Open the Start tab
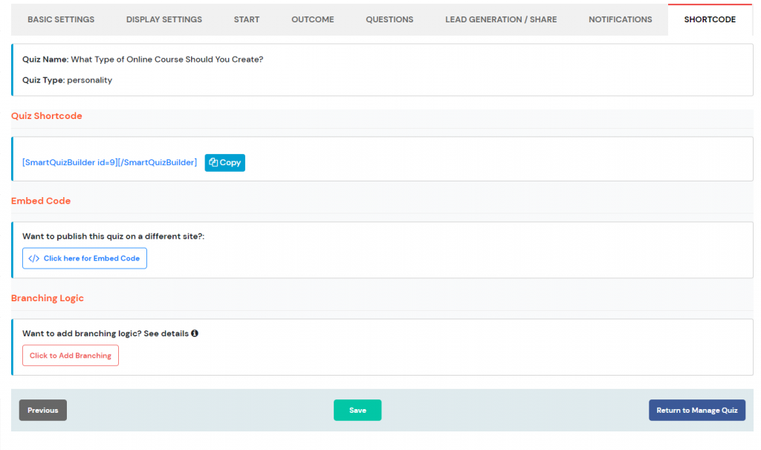 tap(246, 19)
